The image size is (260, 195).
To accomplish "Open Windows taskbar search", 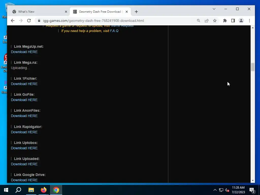I will point(18,190).
